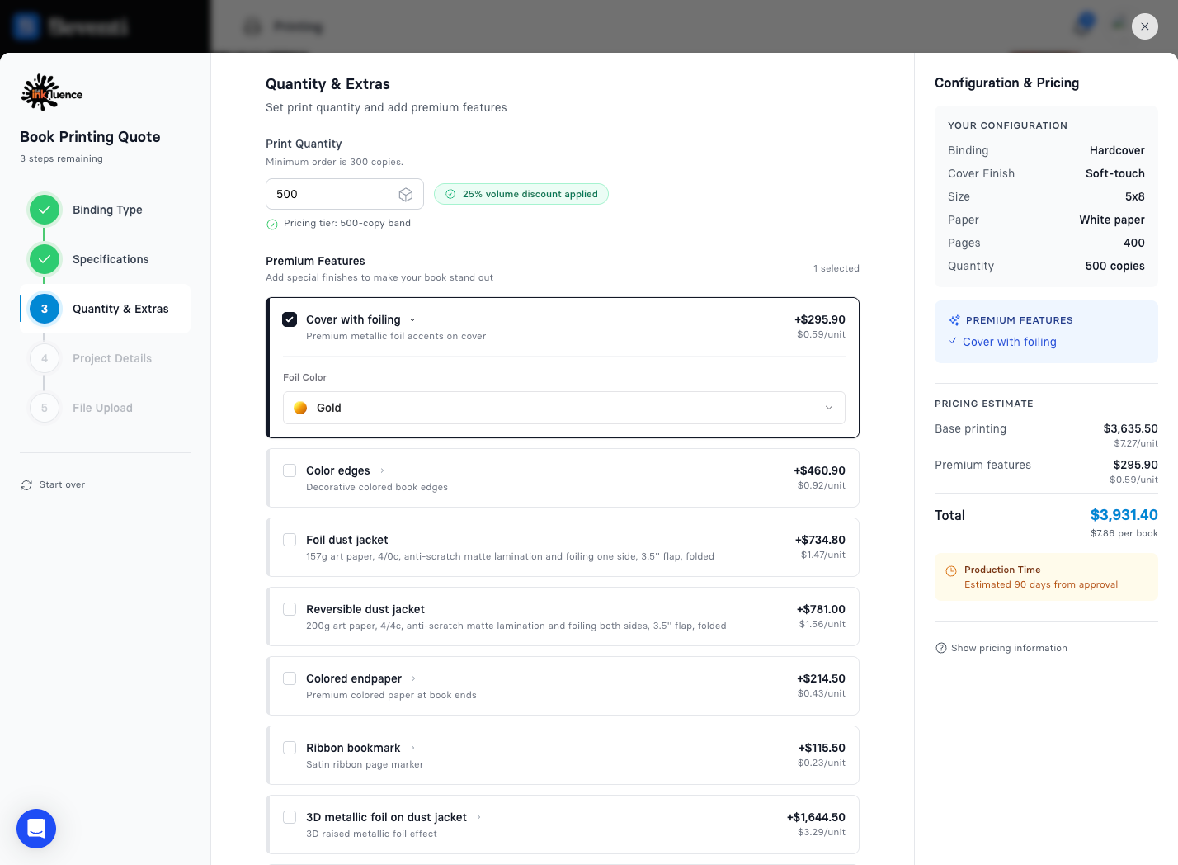
Task: Expand the 3D metallic foil chevron
Action: pos(478,818)
